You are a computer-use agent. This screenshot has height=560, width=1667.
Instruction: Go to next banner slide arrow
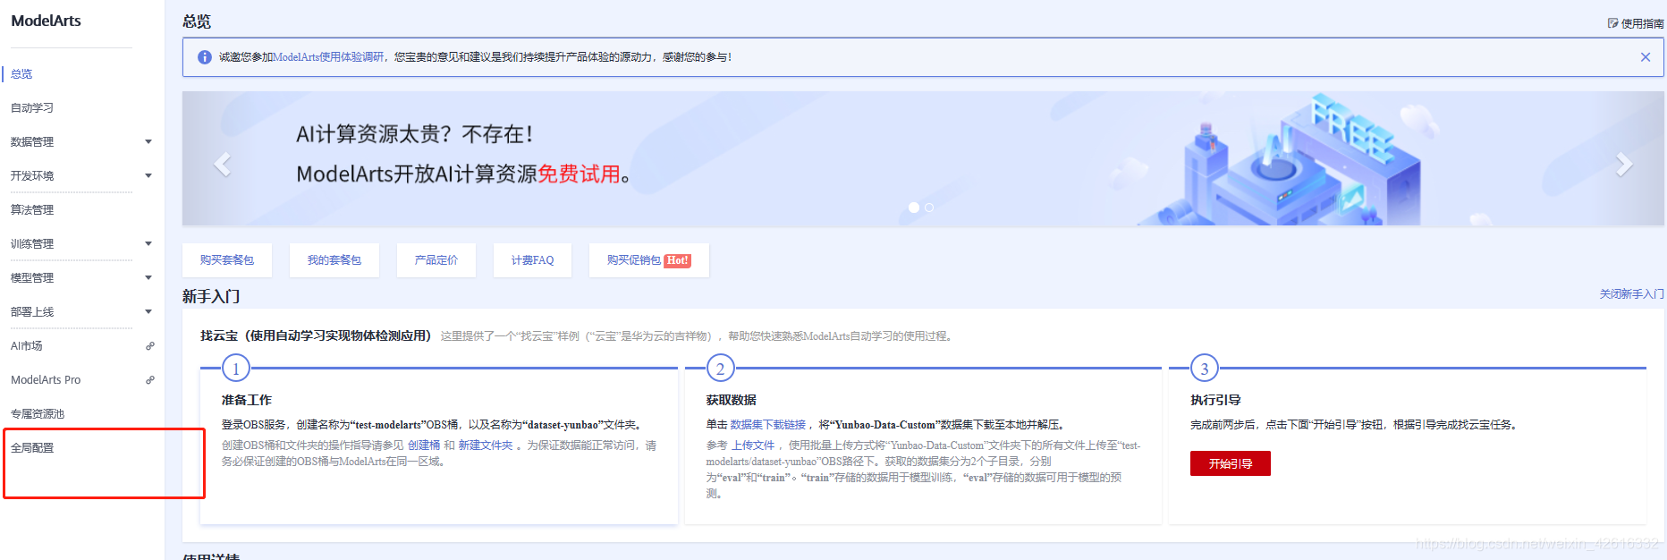1624,164
